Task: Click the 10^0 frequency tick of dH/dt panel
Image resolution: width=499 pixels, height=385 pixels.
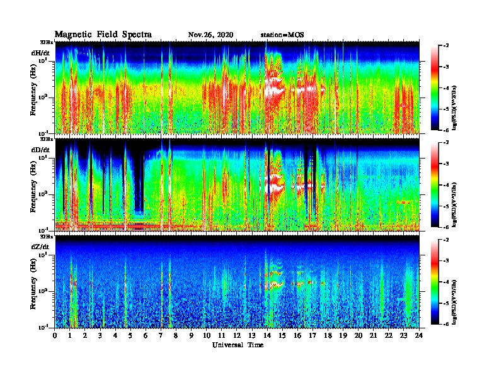Action: click(43, 97)
